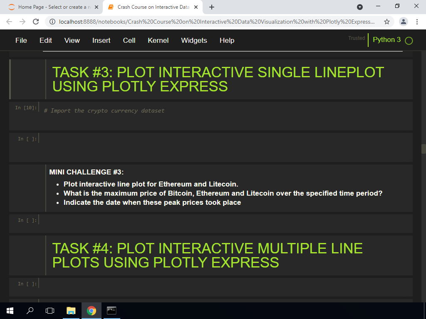Click the page vertical scrollbar thumb
Screen dimensions: 426x319
424,149
